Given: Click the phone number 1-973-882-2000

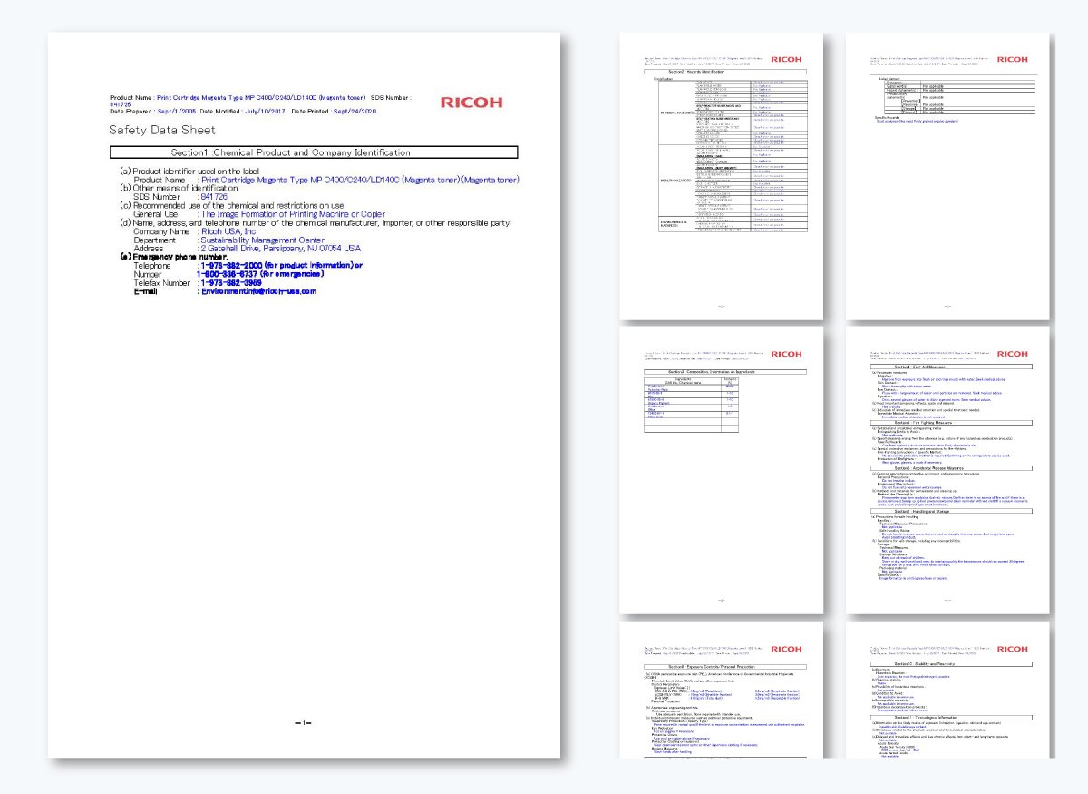Looking at the screenshot, I should coord(231,266).
